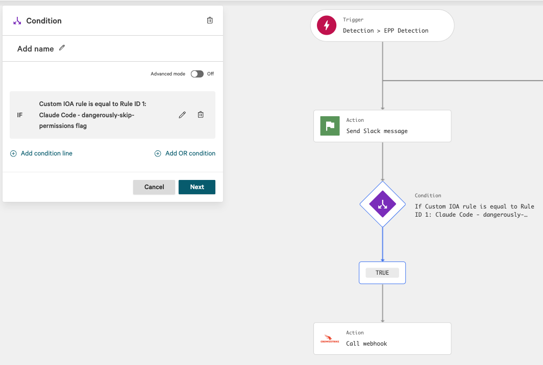Edit the Custom IOA rule condition line
543x365 pixels.
pyautogui.click(x=182, y=115)
